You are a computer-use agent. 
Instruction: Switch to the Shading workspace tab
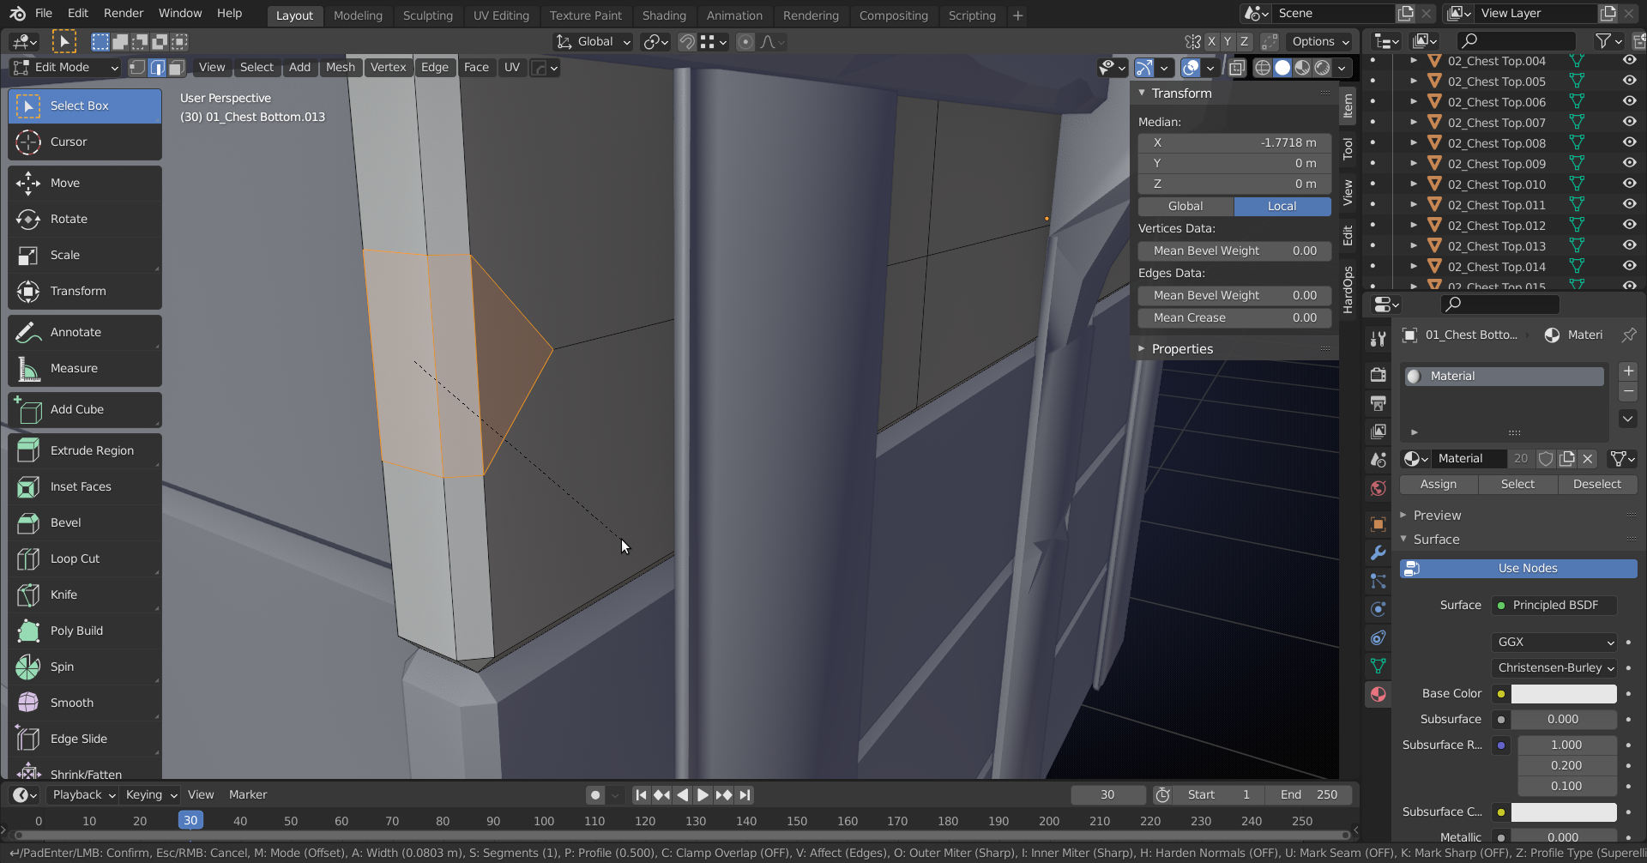point(665,15)
